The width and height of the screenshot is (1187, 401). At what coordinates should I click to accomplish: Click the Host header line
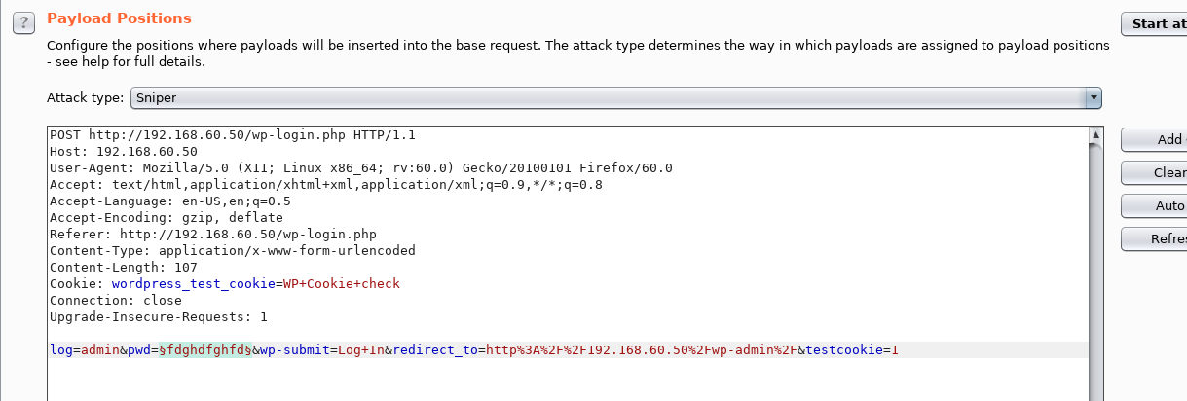coord(124,152)
